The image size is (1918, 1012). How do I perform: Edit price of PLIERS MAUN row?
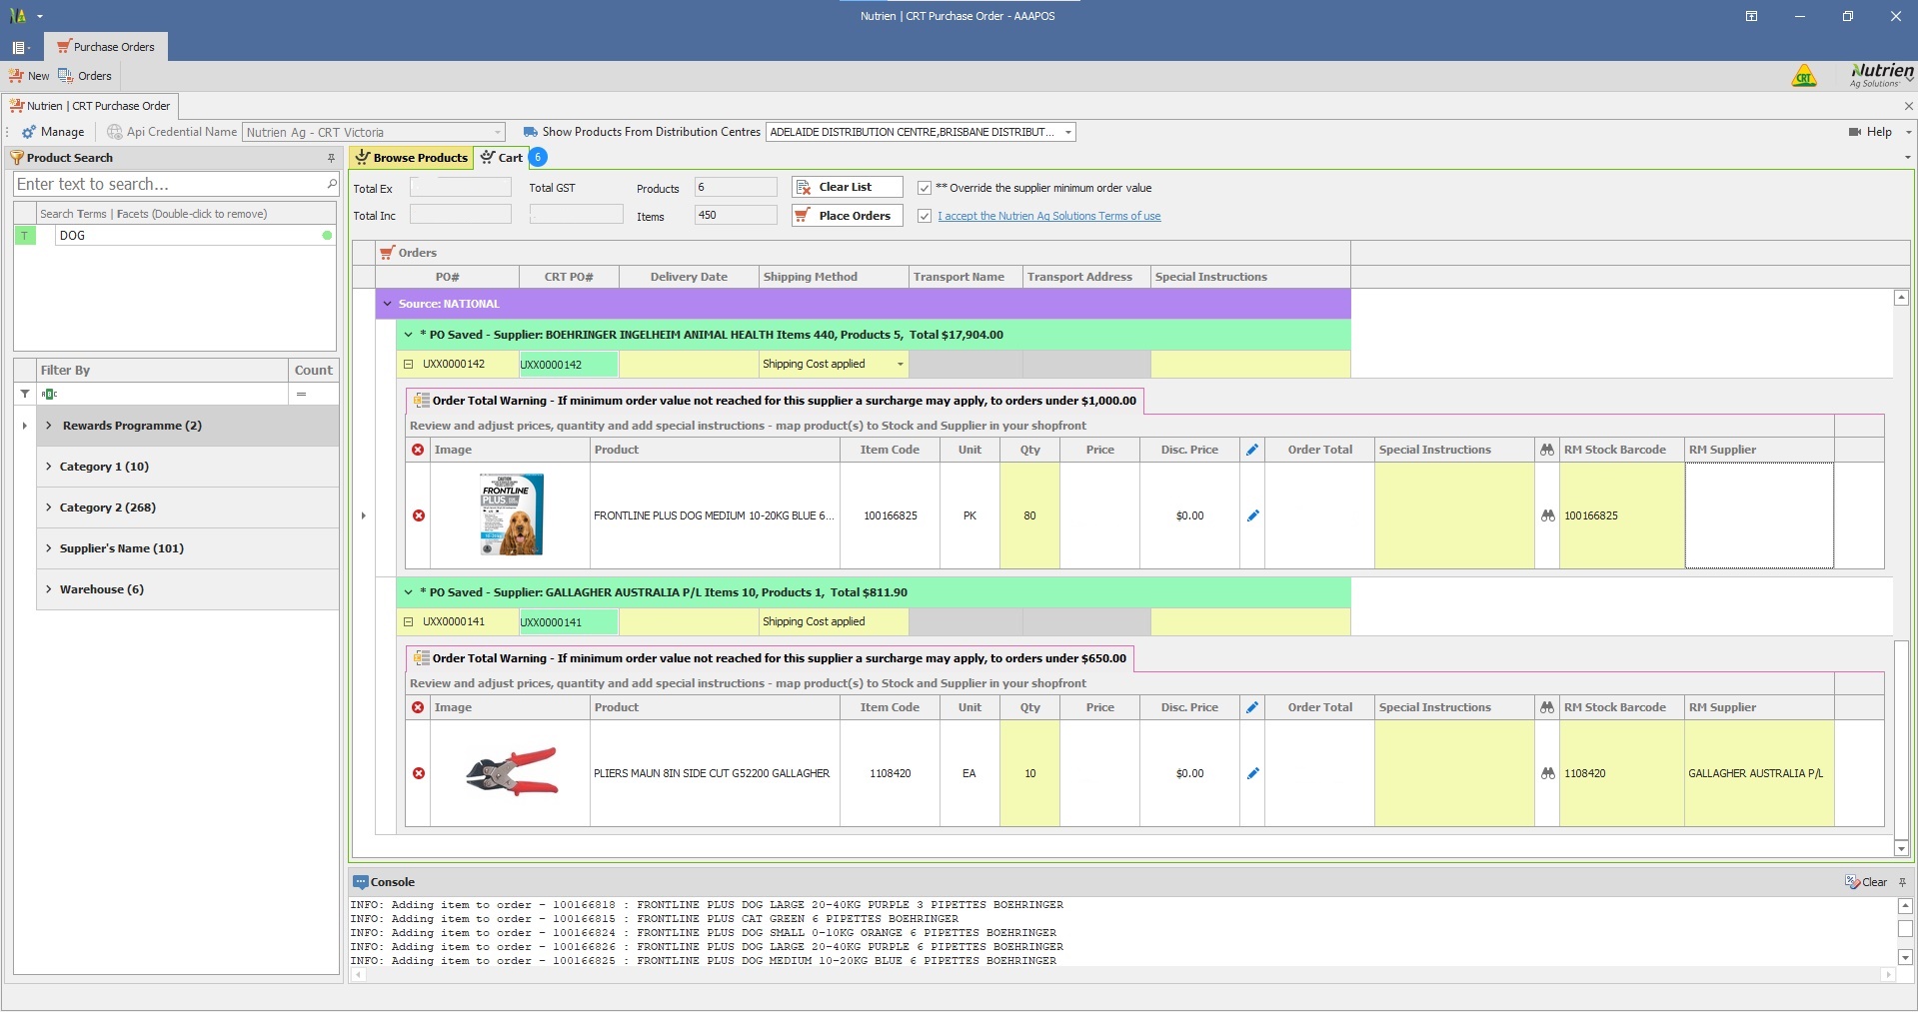click(x=1252, y=773)
